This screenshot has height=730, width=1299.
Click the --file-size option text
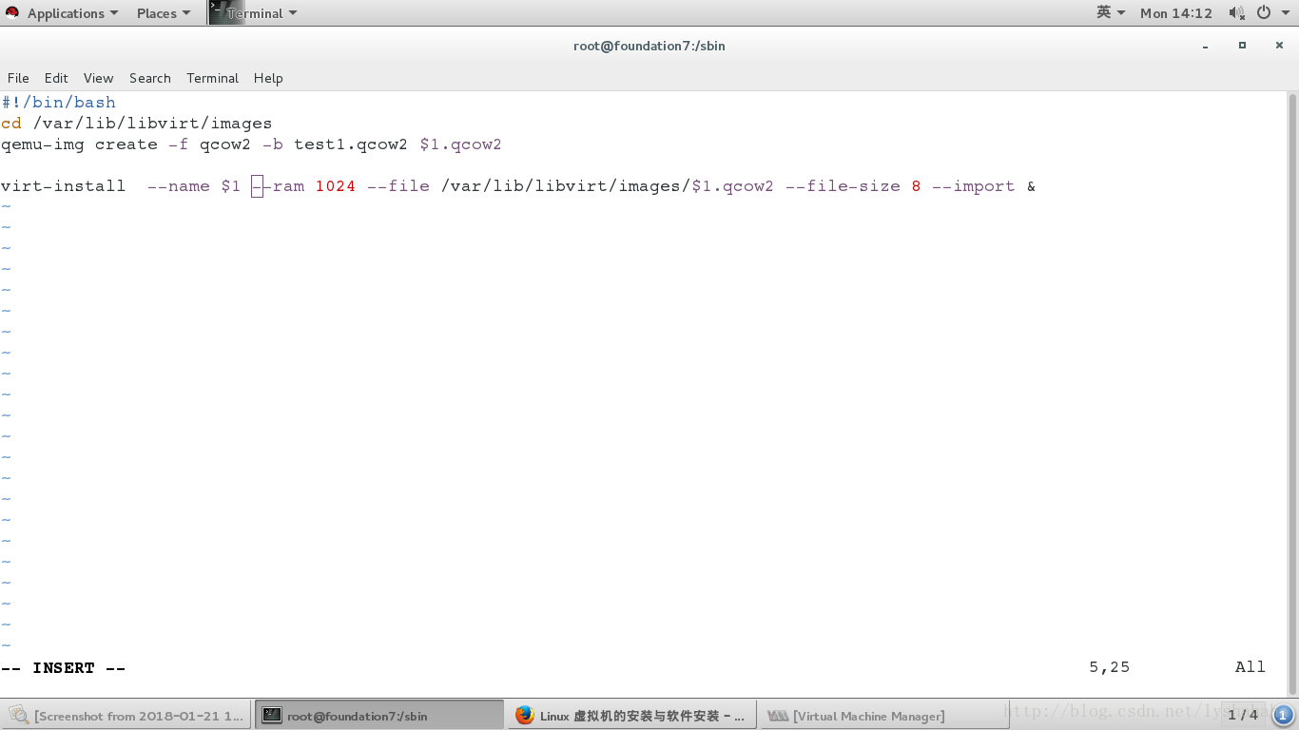[843, 186]
